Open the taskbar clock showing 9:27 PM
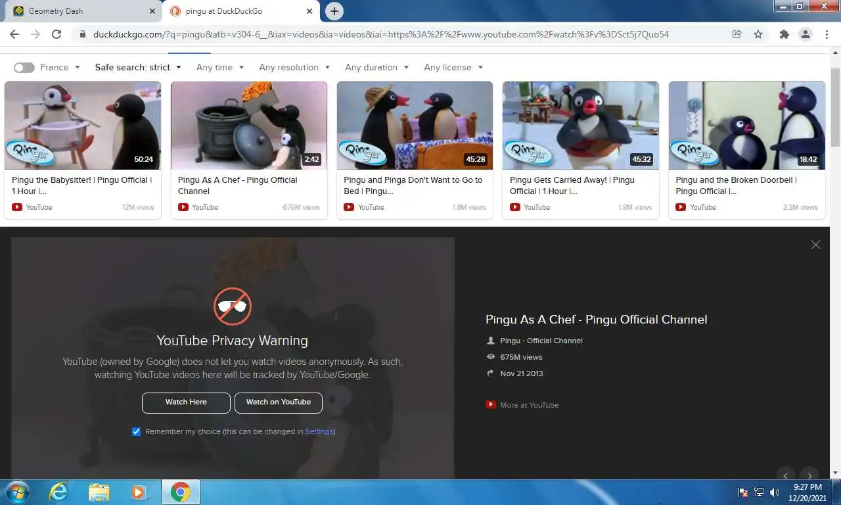841x505 pixels. pos(807,493)
